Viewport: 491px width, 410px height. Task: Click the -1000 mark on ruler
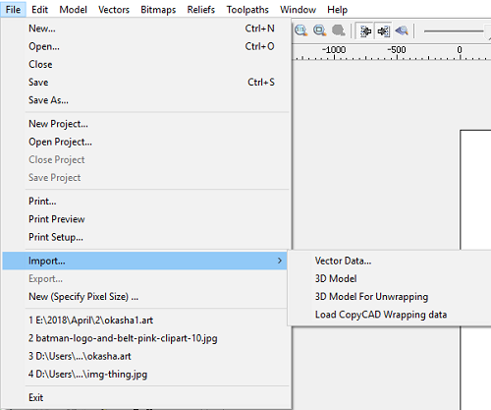[x=334, y=50]
